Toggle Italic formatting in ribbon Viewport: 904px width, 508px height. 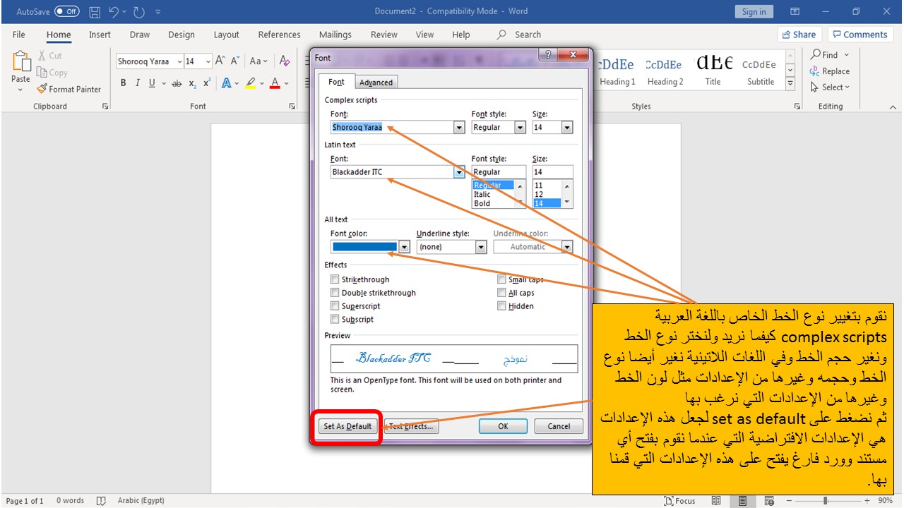137,83
